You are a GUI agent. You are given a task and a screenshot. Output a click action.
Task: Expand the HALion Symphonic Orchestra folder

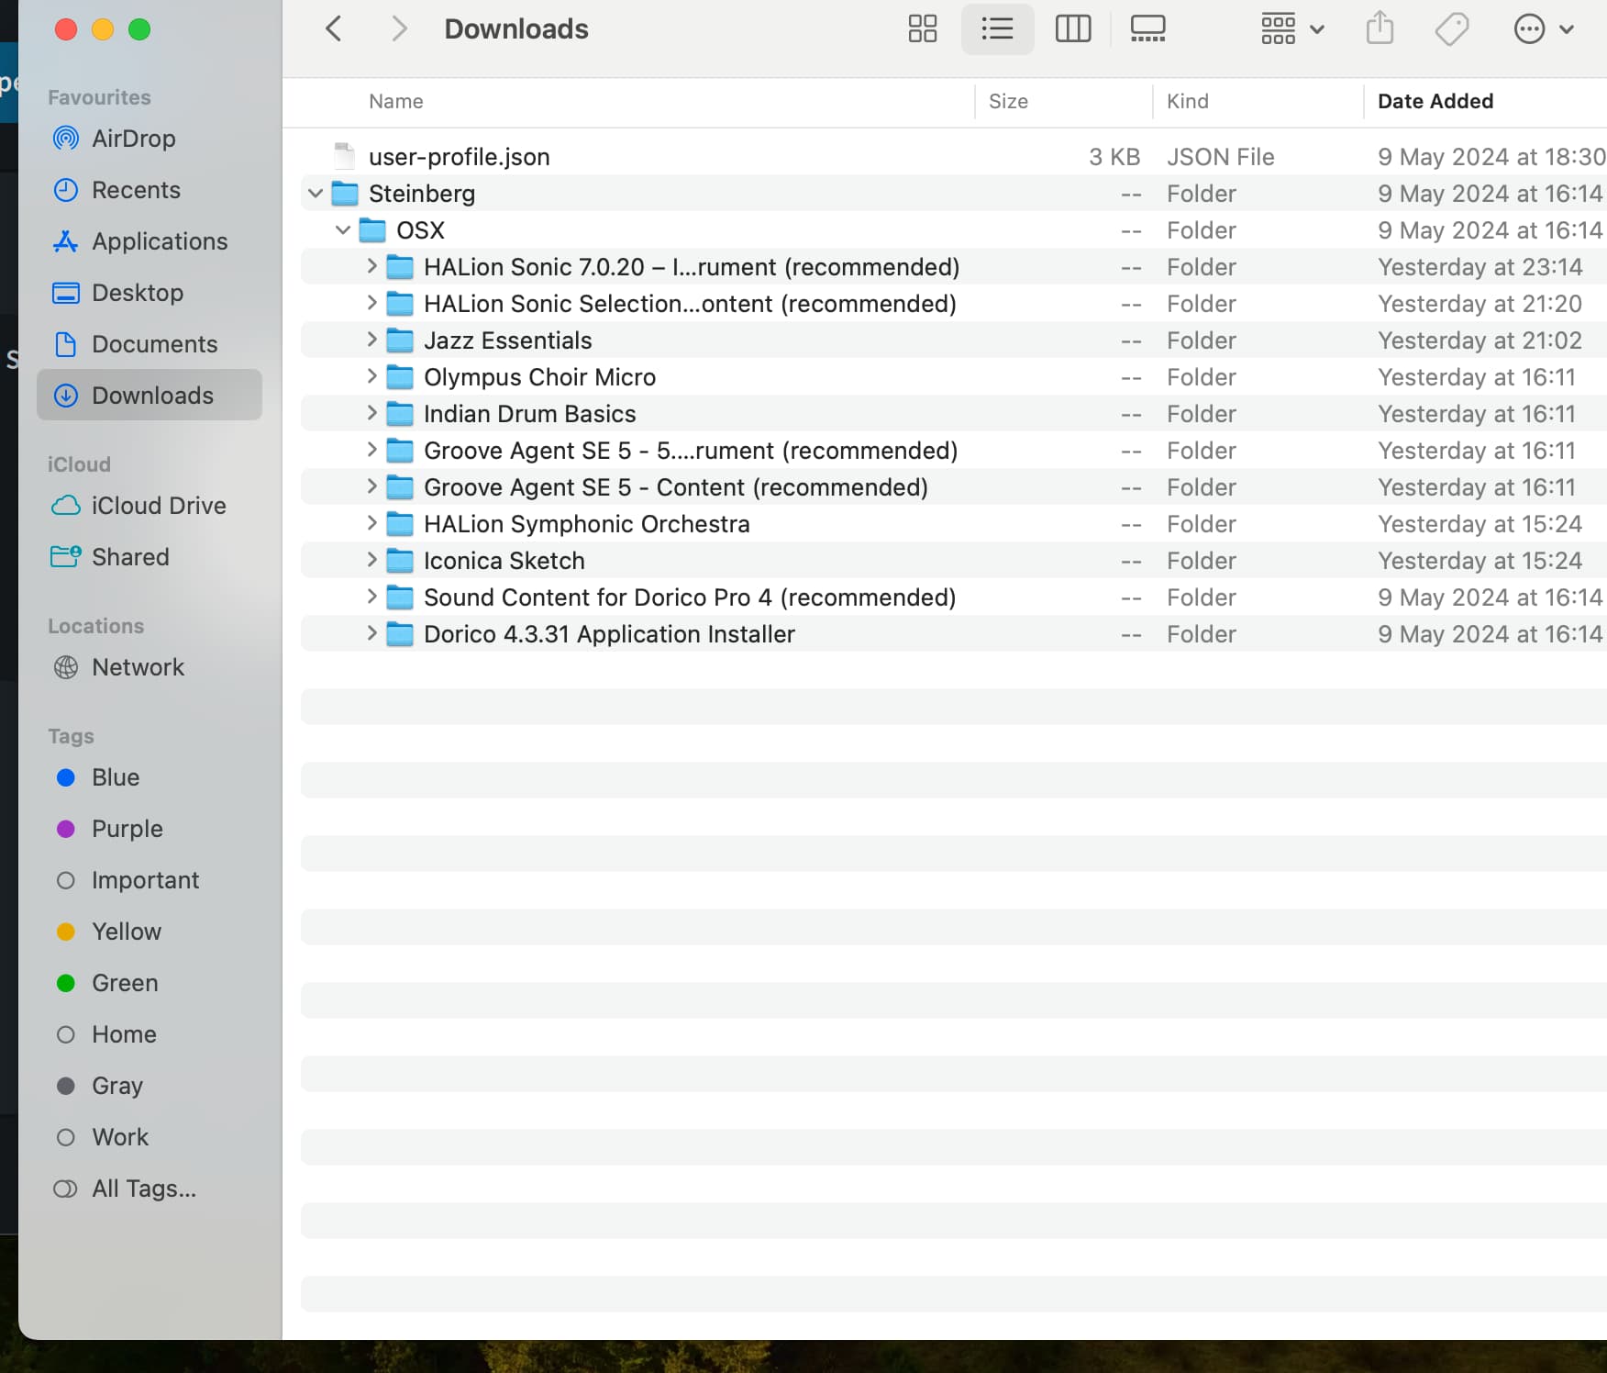click(371, 524)
